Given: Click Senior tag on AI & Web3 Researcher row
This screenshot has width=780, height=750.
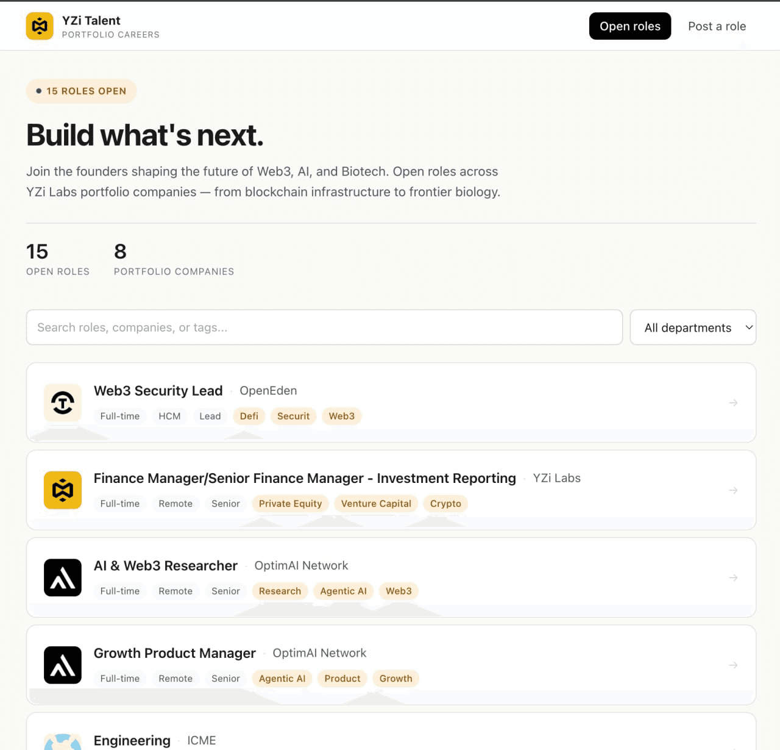Looking at the screenshot, I should [225, 591].
